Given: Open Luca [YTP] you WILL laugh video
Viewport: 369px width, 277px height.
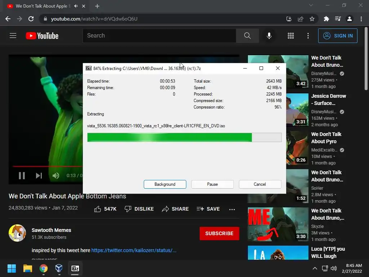Looking at the screenshot, I should (x=328, y=252).
